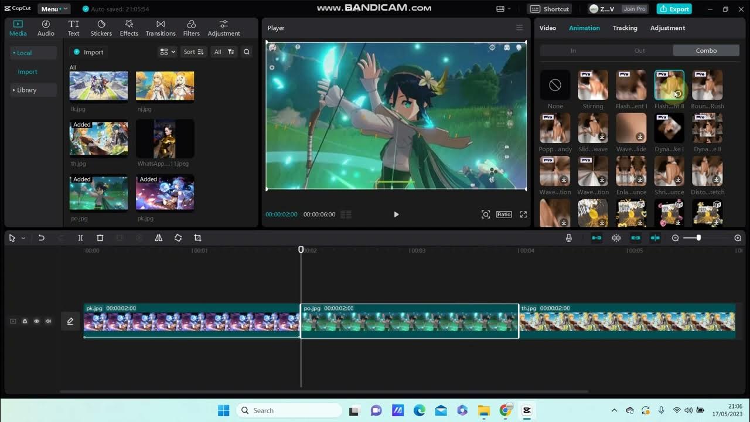Apply the Bounce Rush animation preset

pos(707,86)
